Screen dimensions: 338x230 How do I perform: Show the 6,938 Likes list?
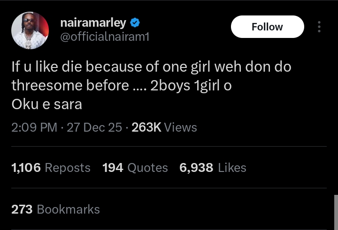click(x=213, y=168)
